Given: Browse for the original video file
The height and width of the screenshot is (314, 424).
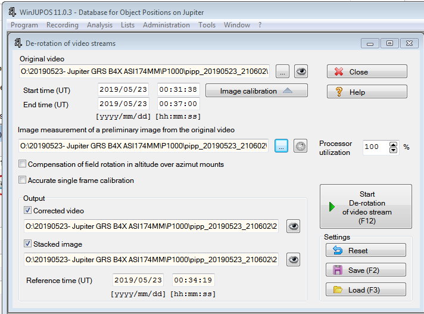Looking at the screenshot, I should point(282,71).
